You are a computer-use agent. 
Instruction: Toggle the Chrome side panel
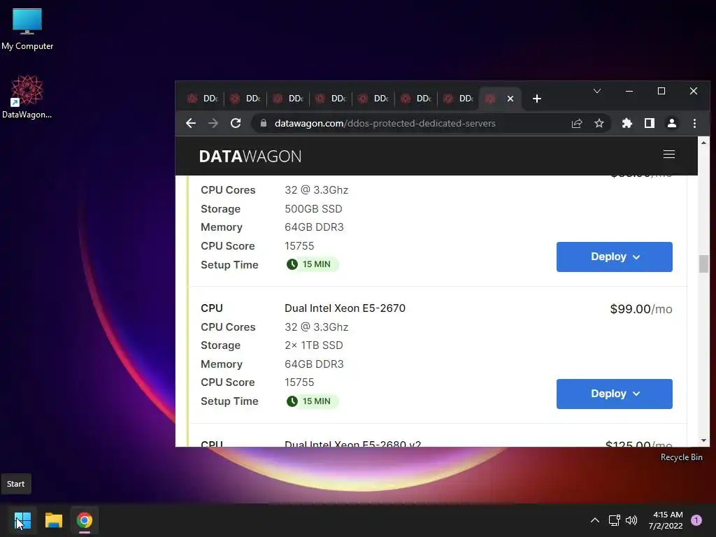(x=650, y=123)
